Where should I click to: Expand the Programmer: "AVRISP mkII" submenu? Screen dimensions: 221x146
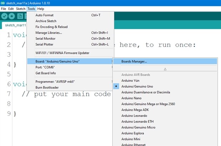coord(70,81)
